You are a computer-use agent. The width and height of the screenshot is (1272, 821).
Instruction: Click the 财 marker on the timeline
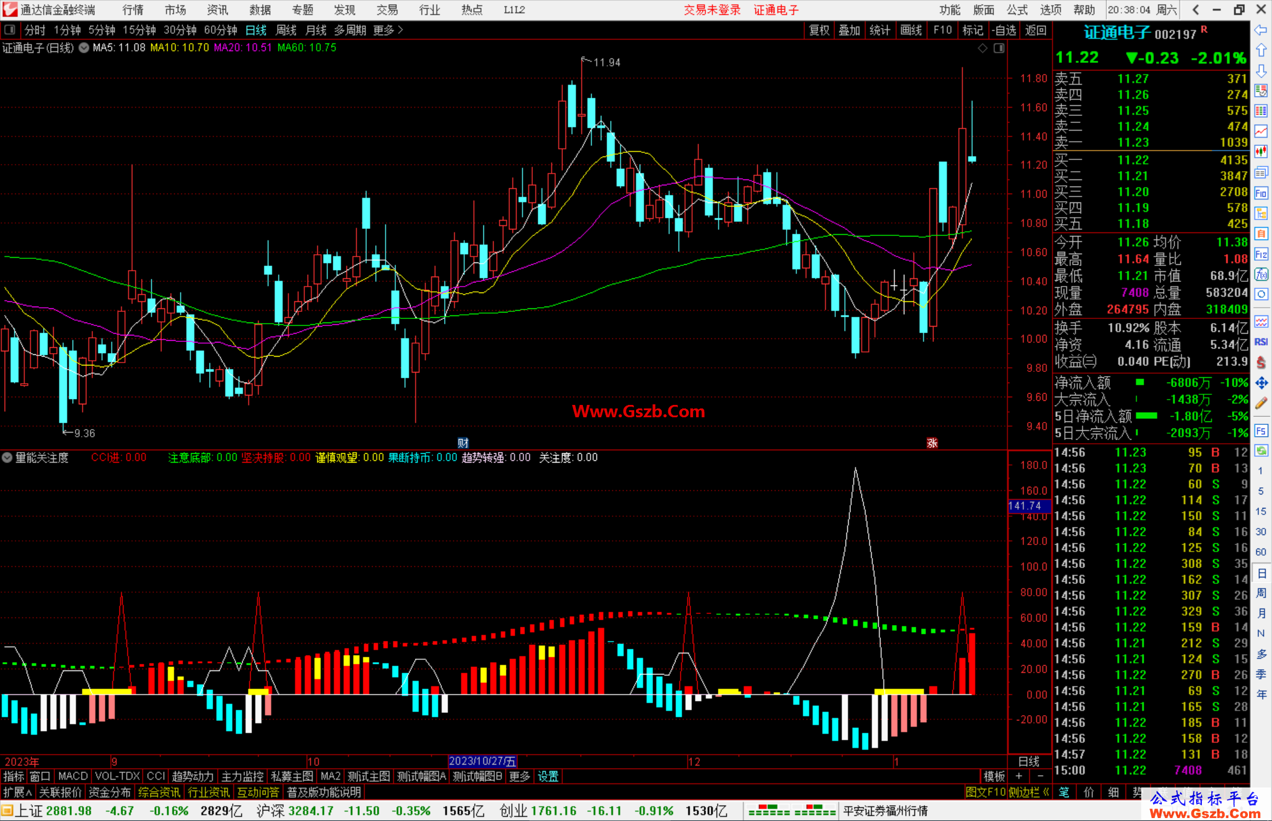(x=463, y=443)
